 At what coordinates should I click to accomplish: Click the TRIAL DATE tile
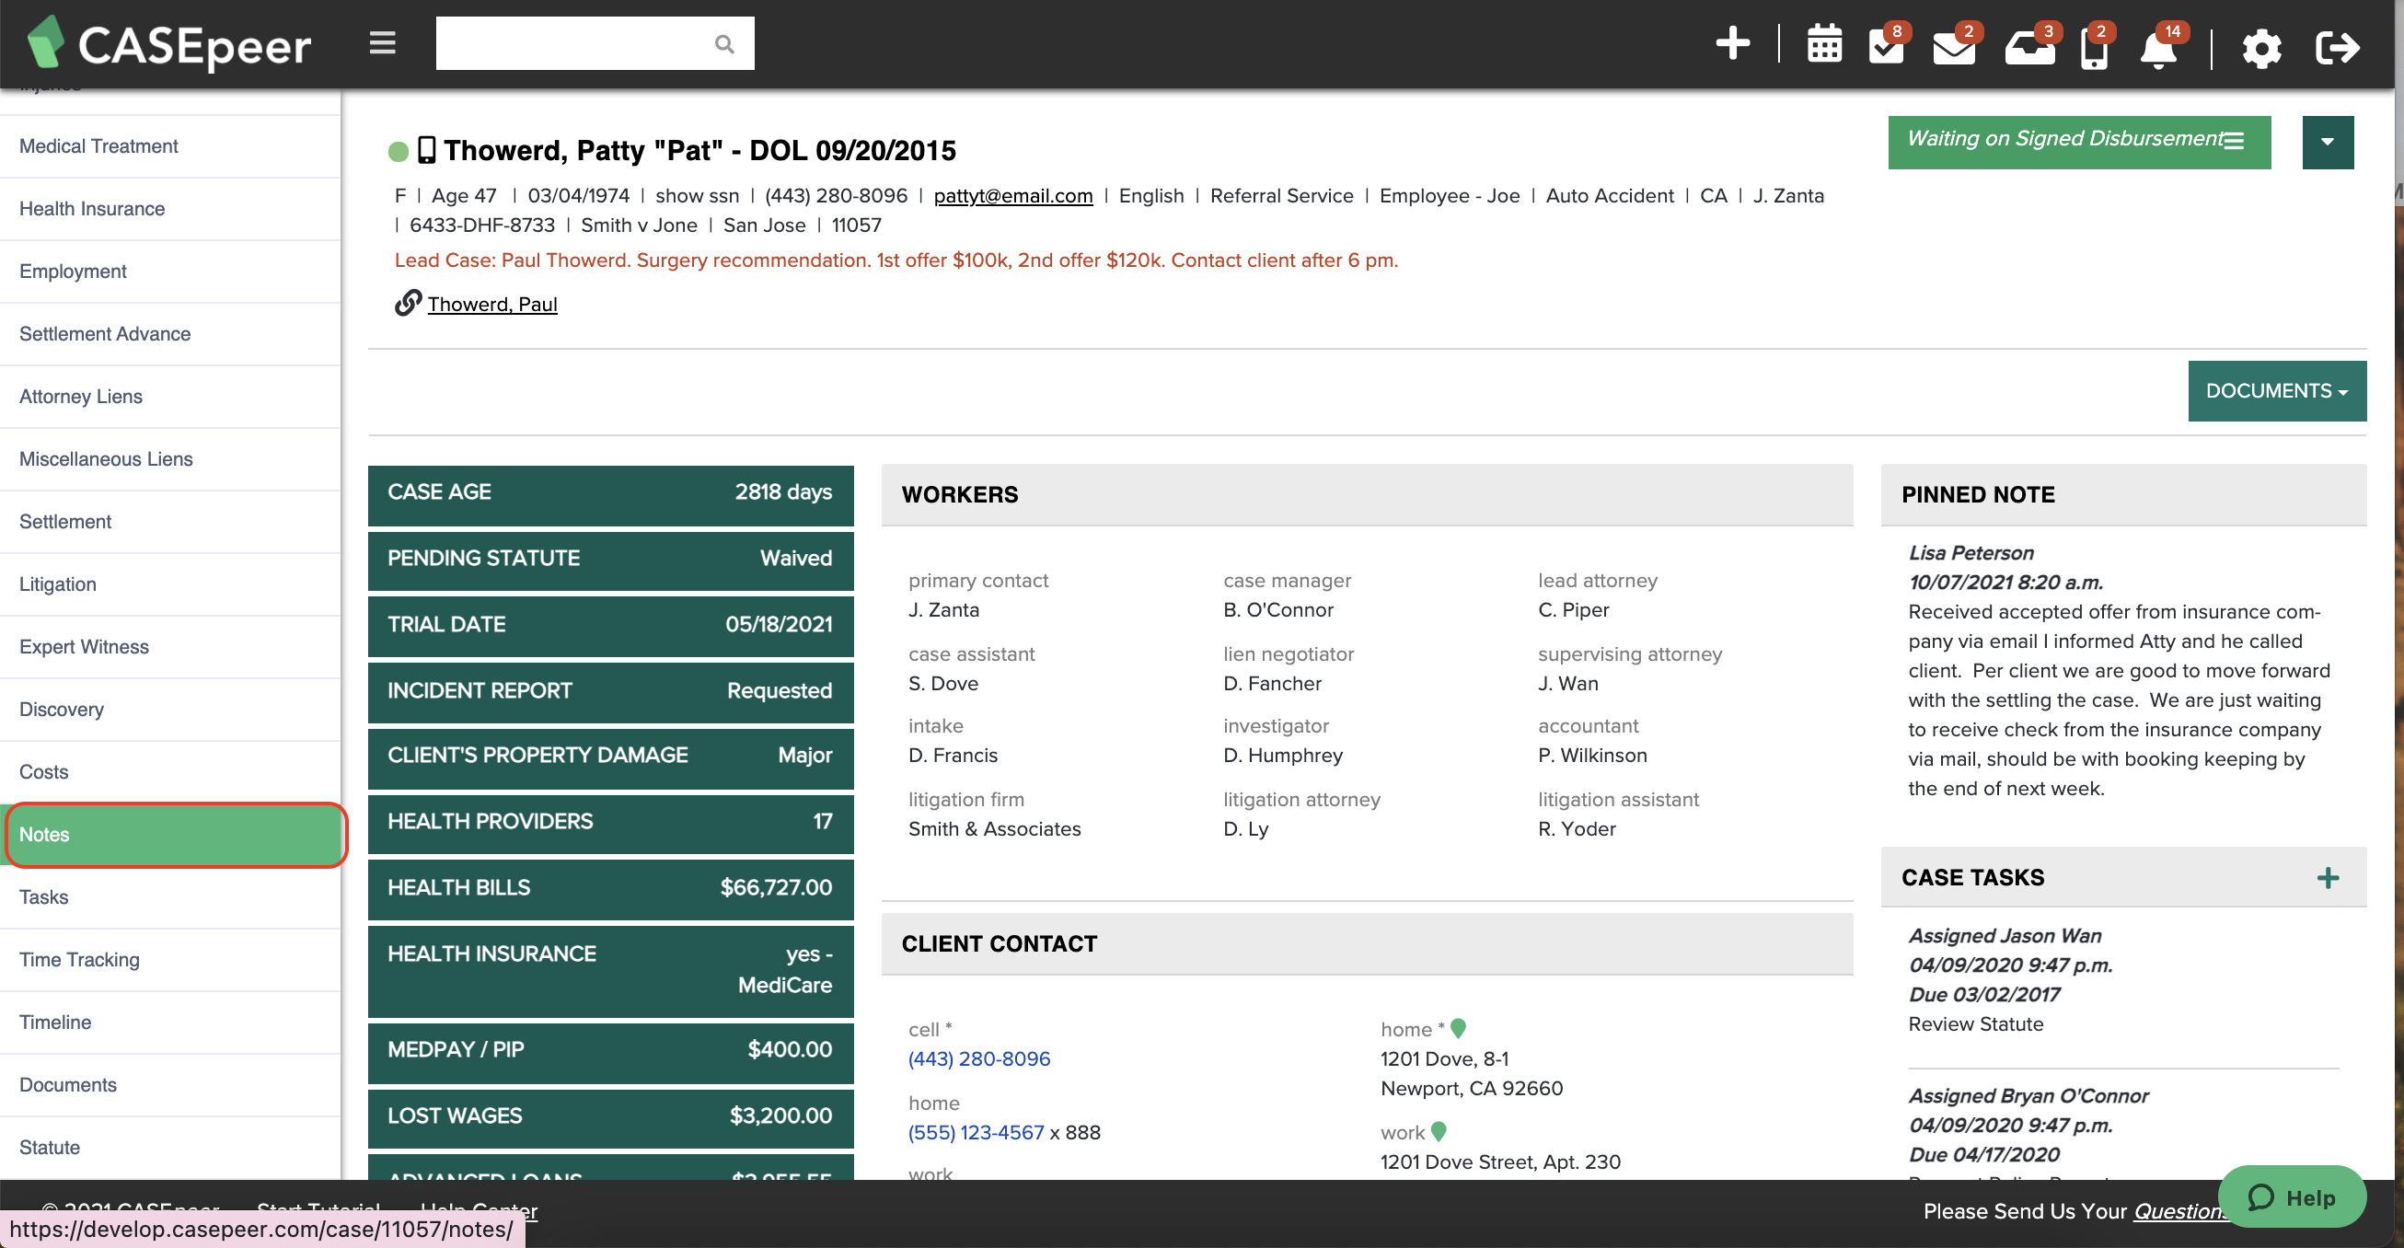point(610,625)
